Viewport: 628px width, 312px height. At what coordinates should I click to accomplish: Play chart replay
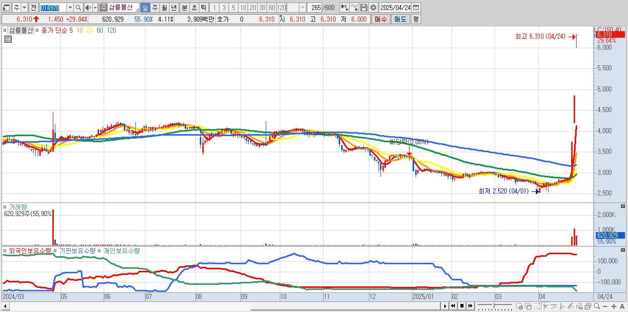[x=445, y=306]
